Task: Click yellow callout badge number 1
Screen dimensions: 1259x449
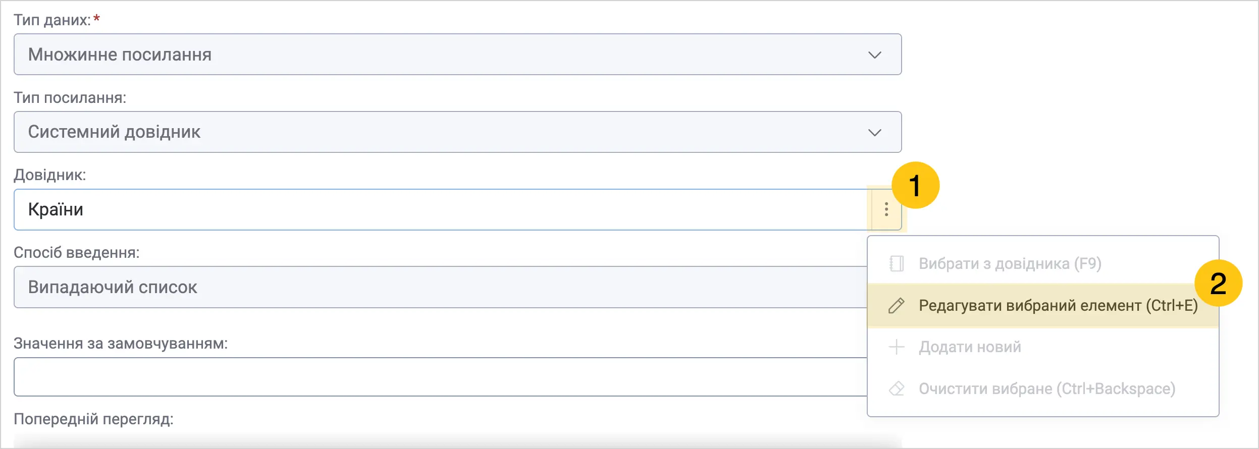Action: point(915,185)
